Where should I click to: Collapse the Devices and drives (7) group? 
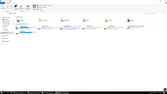[15, 24]
